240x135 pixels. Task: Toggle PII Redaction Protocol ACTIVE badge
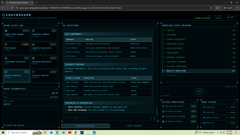click(x=193, y=121)
